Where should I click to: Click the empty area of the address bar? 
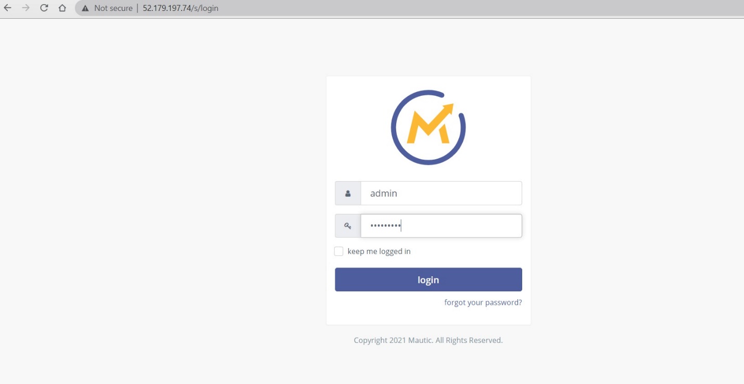469,8
